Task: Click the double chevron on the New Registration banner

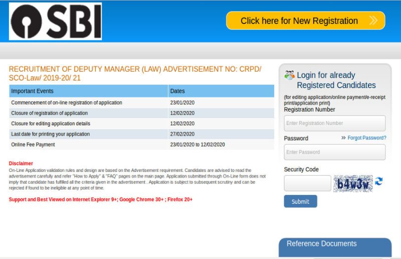Action: (x=373, y=21)
